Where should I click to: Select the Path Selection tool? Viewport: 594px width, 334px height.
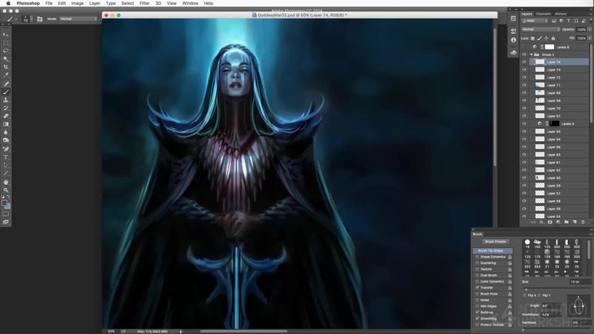[x=6, y=165]
